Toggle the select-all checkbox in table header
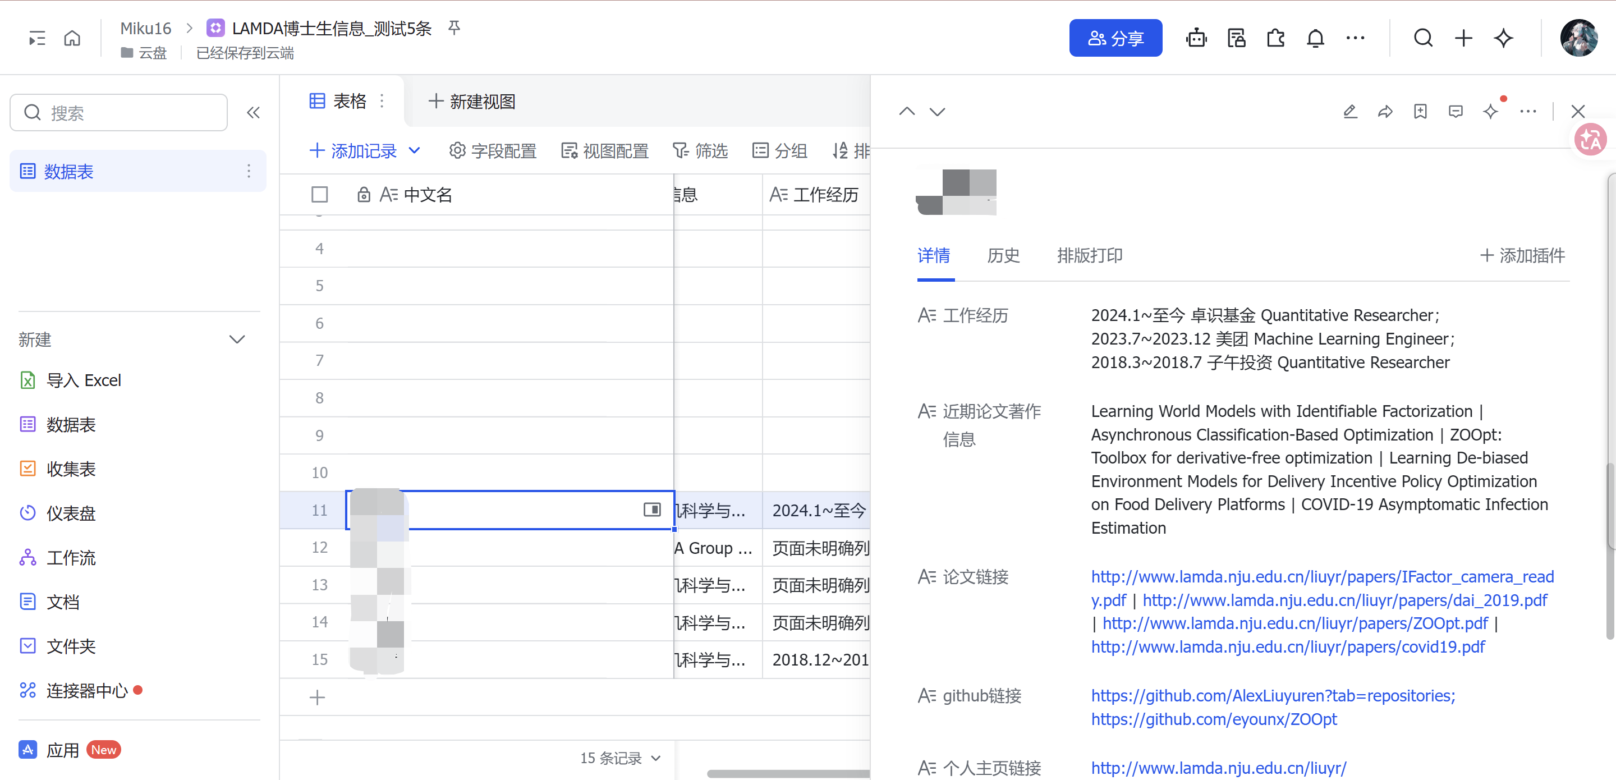This screenshot has height=780, width=1616. click(319, 195)
